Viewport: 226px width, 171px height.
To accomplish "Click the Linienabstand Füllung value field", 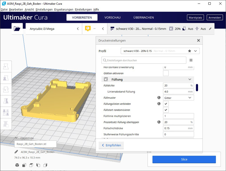I will pos(179,92).
